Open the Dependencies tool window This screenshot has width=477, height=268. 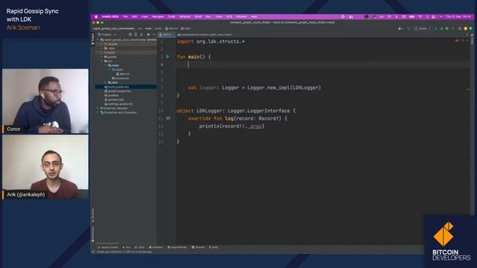177,247
